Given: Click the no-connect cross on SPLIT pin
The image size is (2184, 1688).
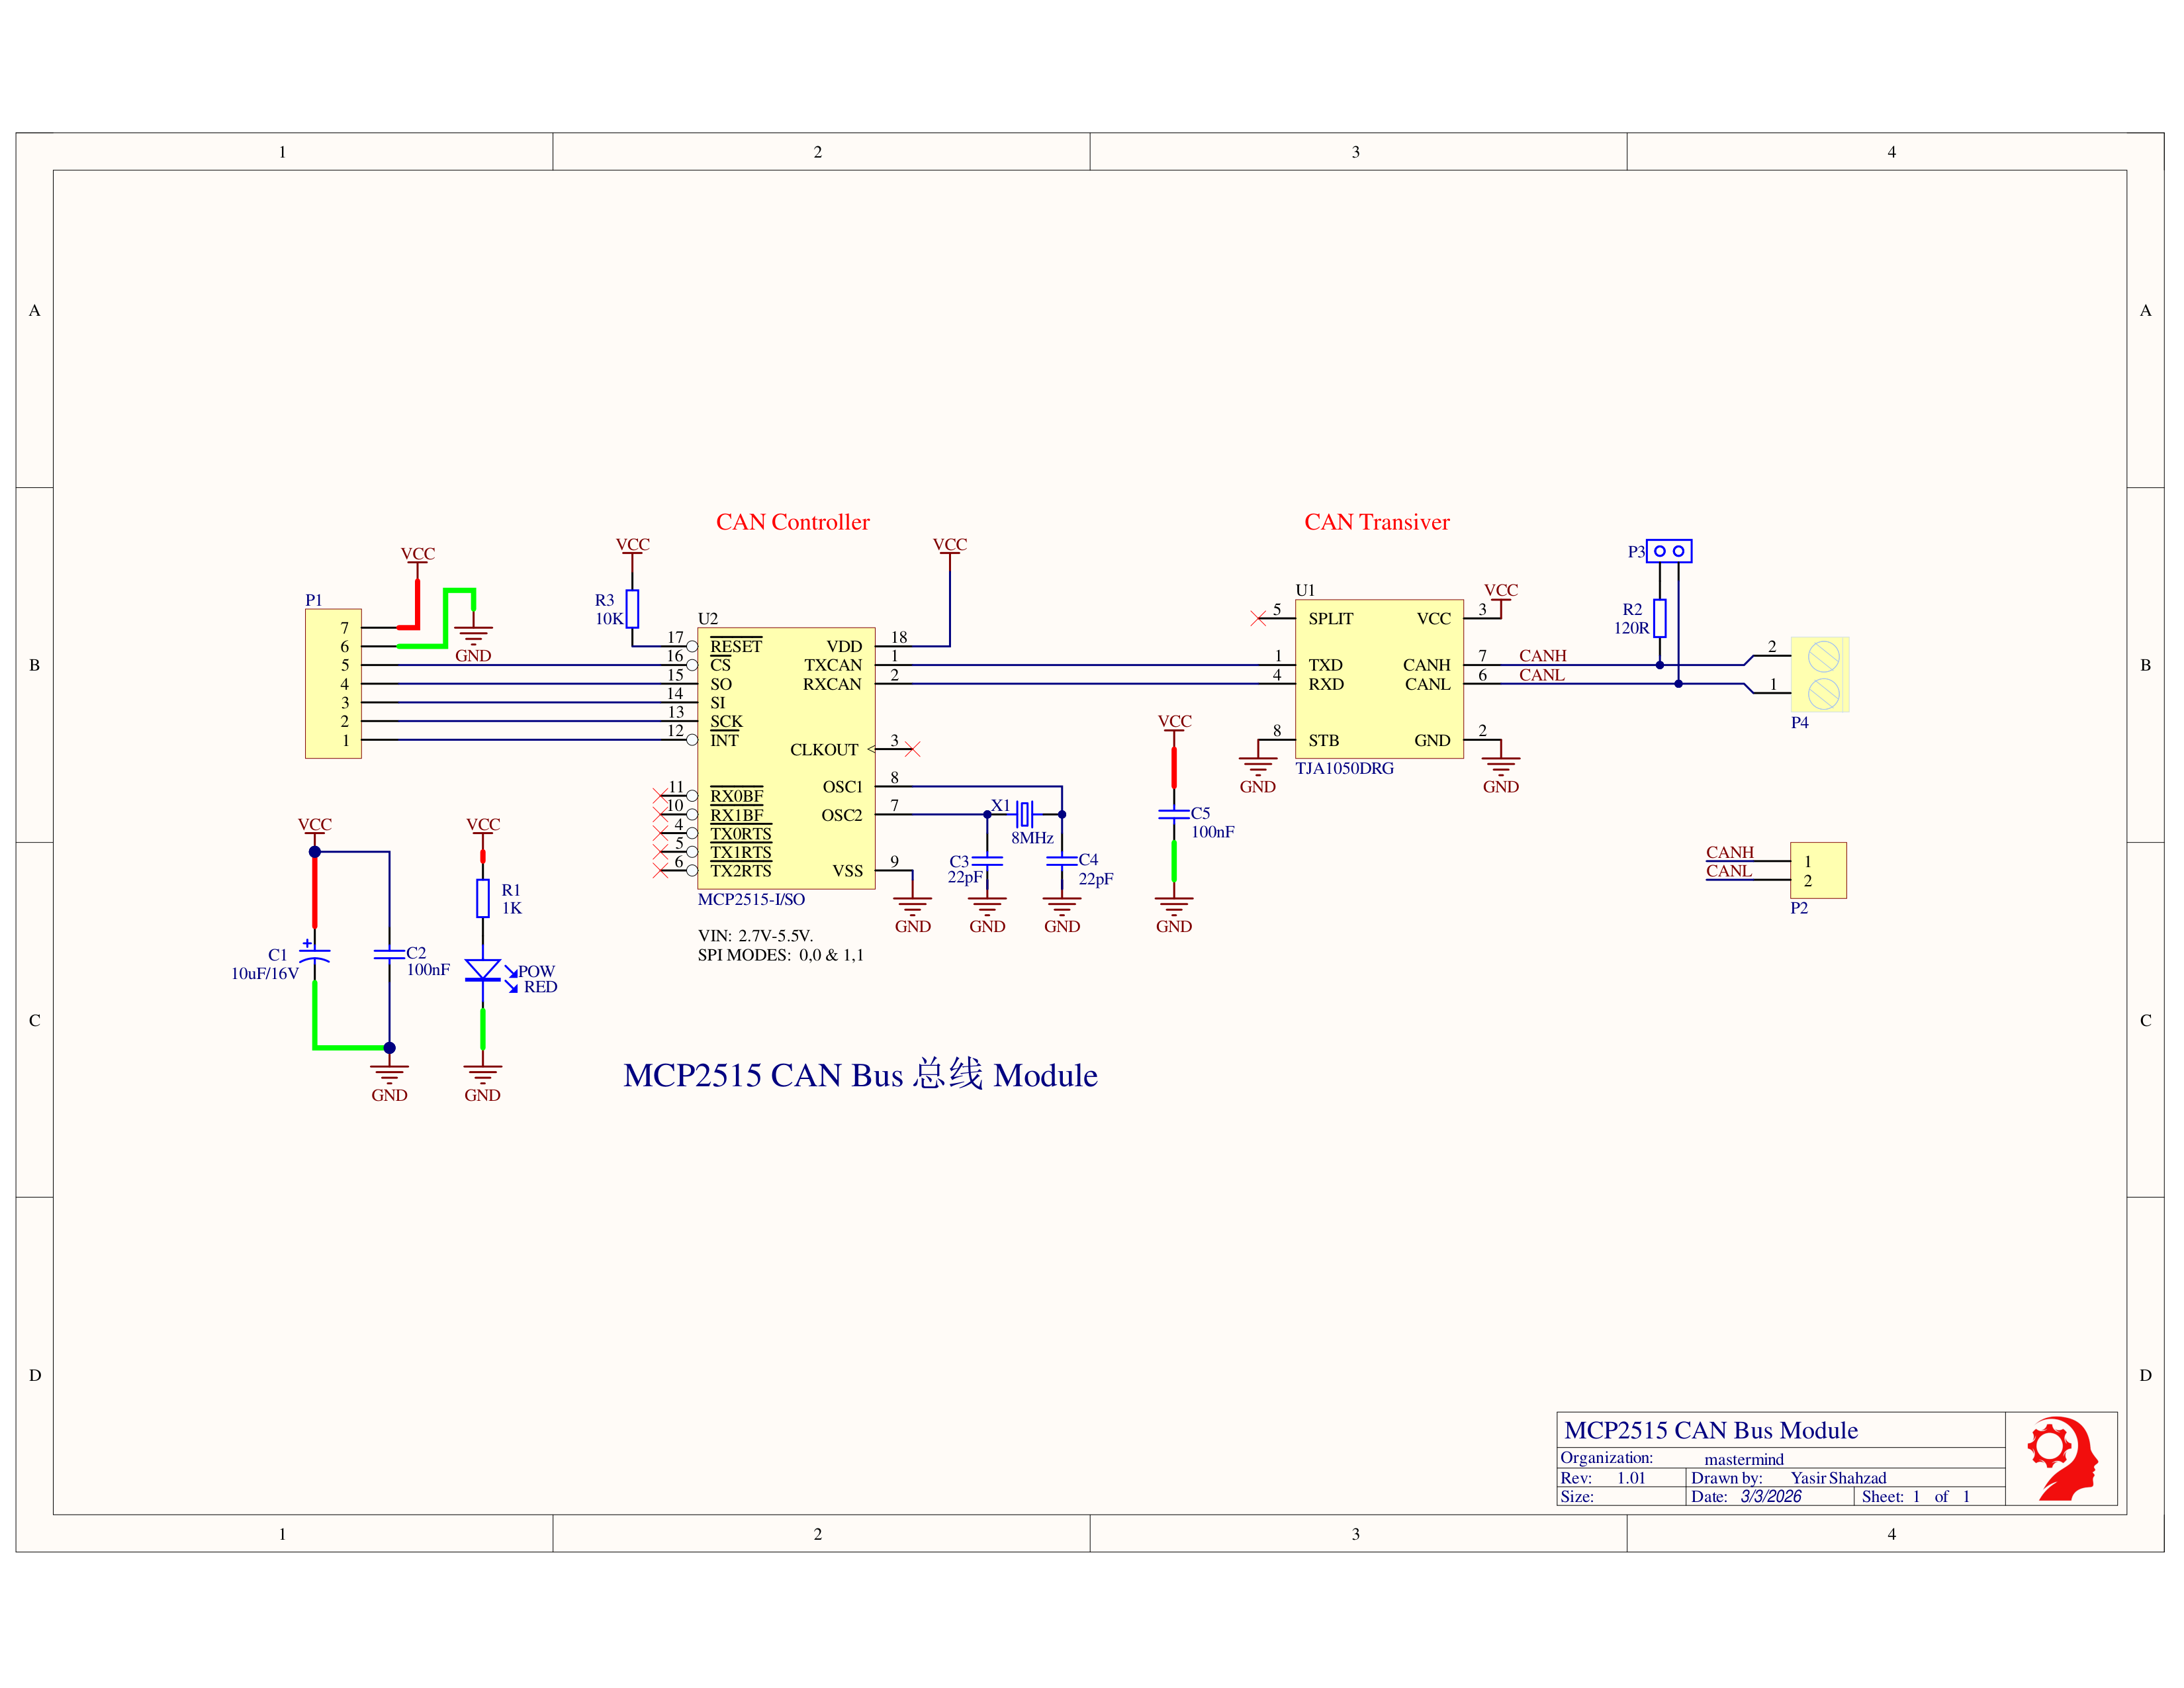Looking at the screenshot, I should [x=1258, y=619].
